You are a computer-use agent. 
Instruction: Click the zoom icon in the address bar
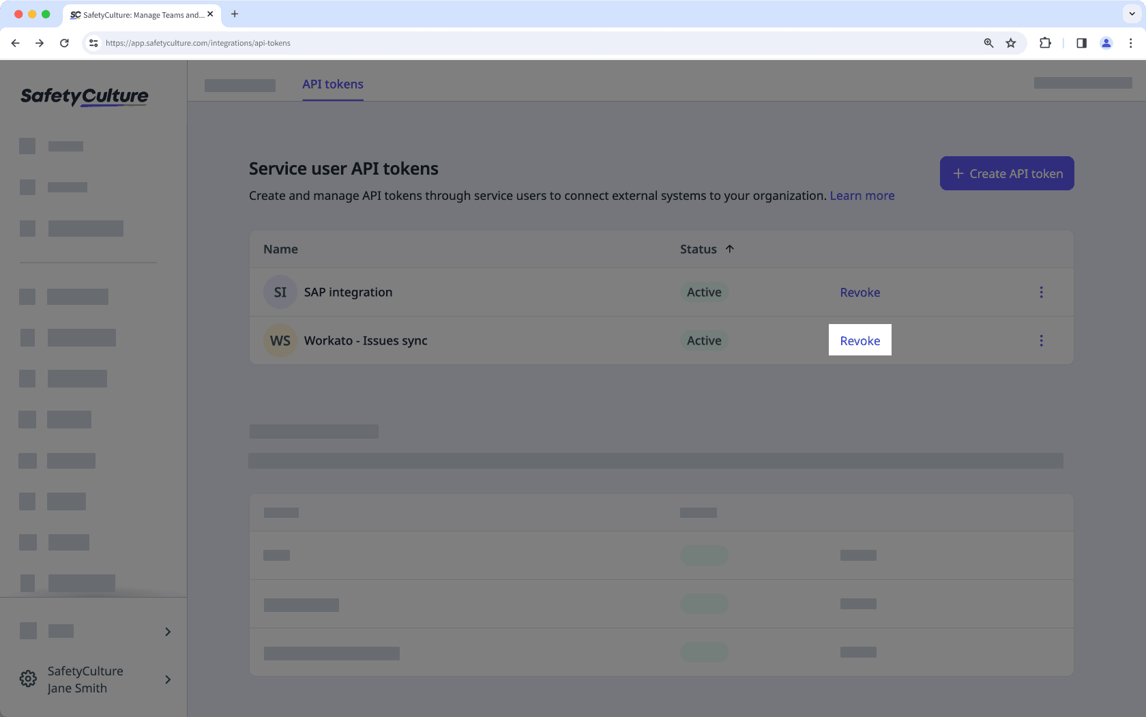coord(988,43)
